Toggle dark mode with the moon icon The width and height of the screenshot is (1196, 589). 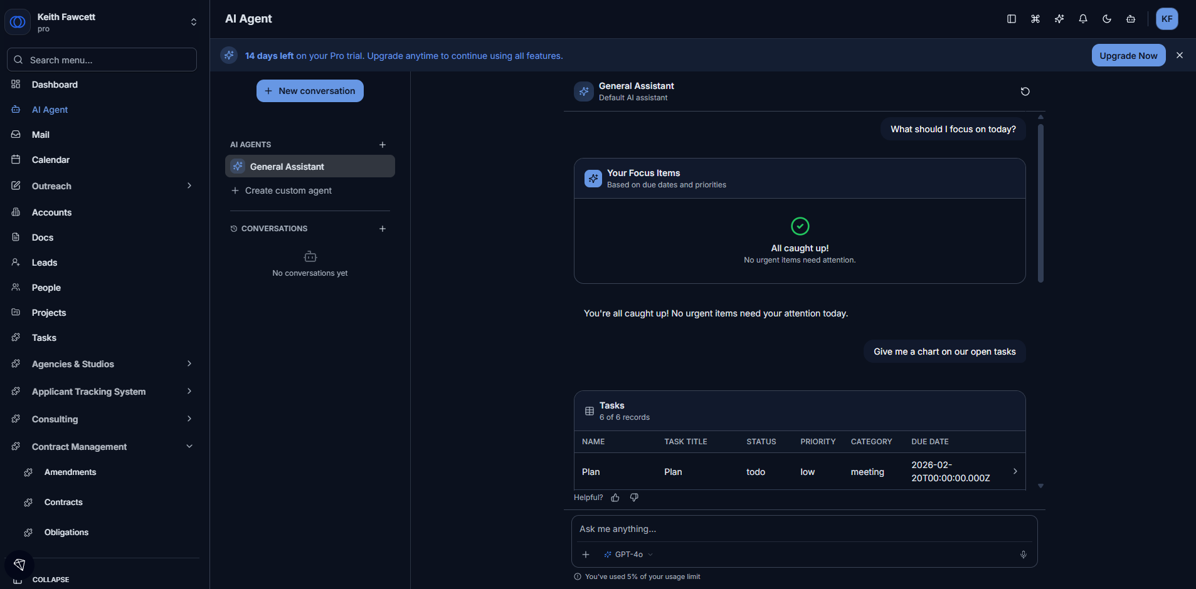point(1106,19)
